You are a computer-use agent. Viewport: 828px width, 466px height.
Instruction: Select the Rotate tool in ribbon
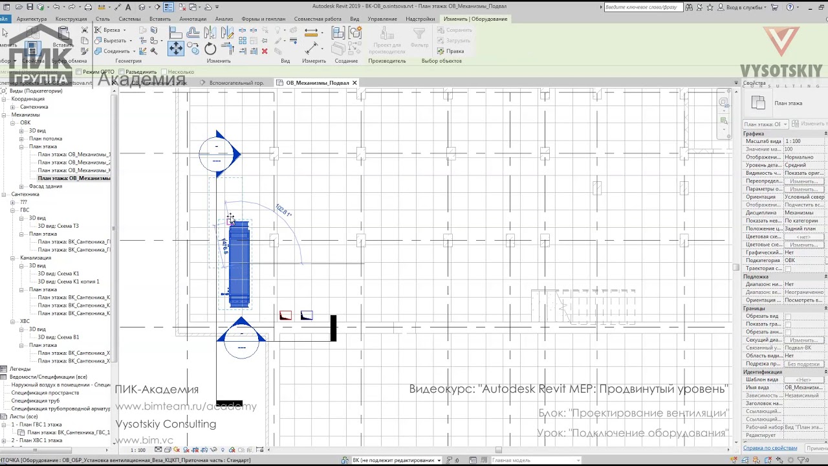click(x=210, y=48)
